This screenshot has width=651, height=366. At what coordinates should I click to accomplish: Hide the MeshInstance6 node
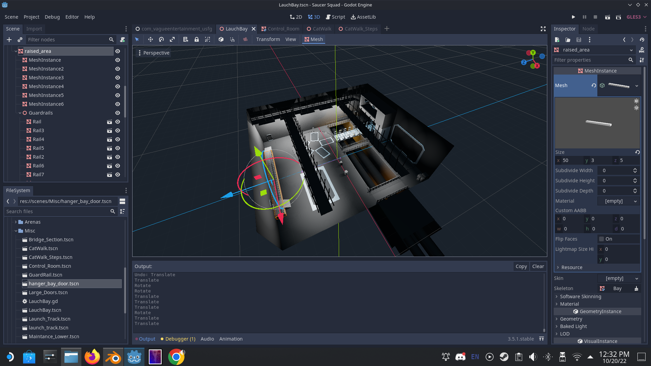point(118,104)
